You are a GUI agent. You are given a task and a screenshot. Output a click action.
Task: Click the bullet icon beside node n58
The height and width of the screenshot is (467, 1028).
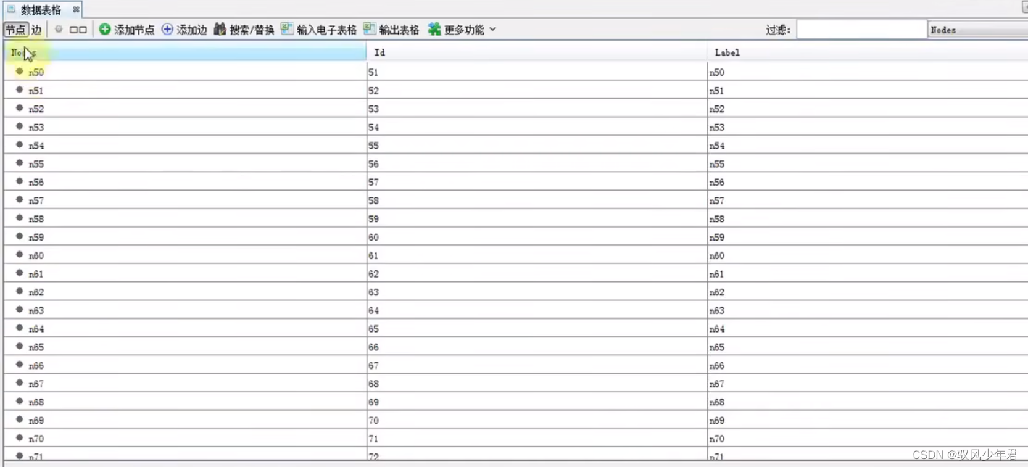(x=20, y=218)
